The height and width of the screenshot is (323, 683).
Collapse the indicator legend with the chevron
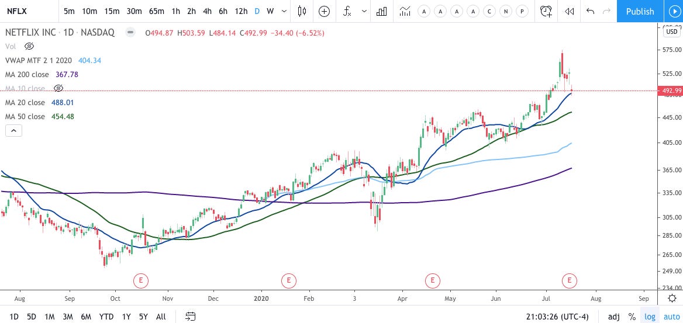tap(13, 130)
